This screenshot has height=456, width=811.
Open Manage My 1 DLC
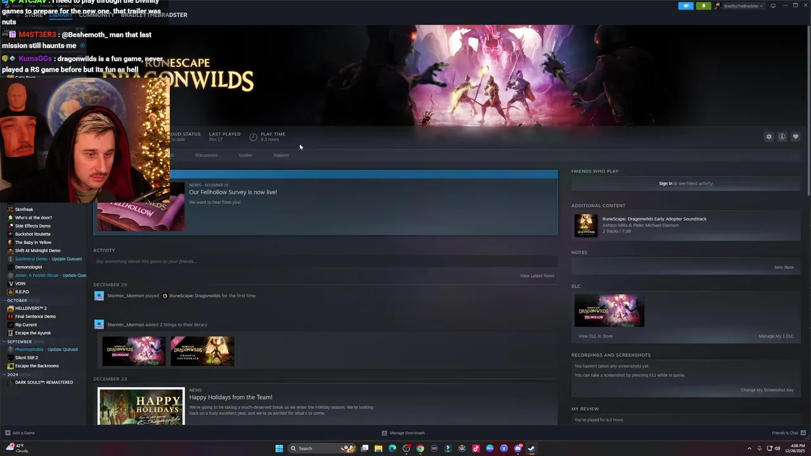click(x=776, y=336)
